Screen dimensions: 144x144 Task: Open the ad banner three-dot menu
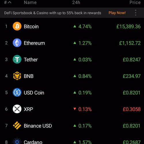[x=136, y=13]
